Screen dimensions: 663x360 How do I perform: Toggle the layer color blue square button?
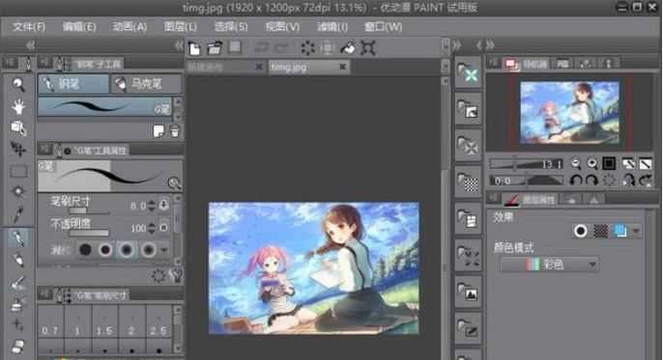pos(620,232)
